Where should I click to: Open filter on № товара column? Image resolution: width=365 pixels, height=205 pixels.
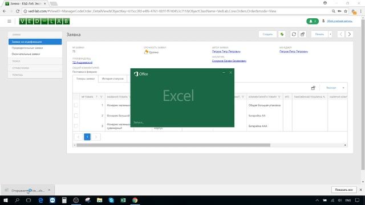(102, 97)
